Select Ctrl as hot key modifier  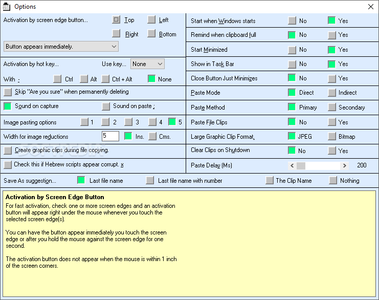(57, 79)
